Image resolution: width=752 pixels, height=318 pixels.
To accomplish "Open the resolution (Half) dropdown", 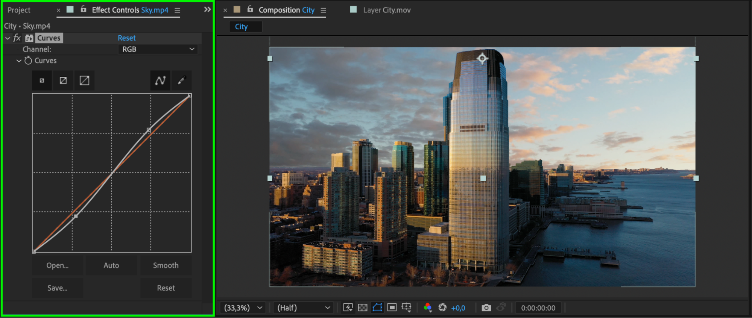I will 303,308.
